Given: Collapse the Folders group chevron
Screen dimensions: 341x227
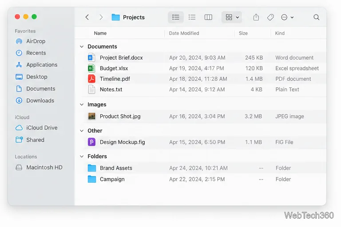Looking at the screenshot, I should [82, 157].
